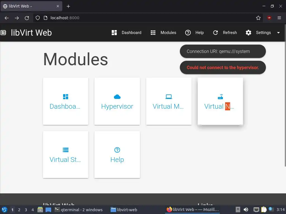The height and width of the screenshot is (214, 286).
Task: Bookmark this page with the star icon
Action: 258,18
